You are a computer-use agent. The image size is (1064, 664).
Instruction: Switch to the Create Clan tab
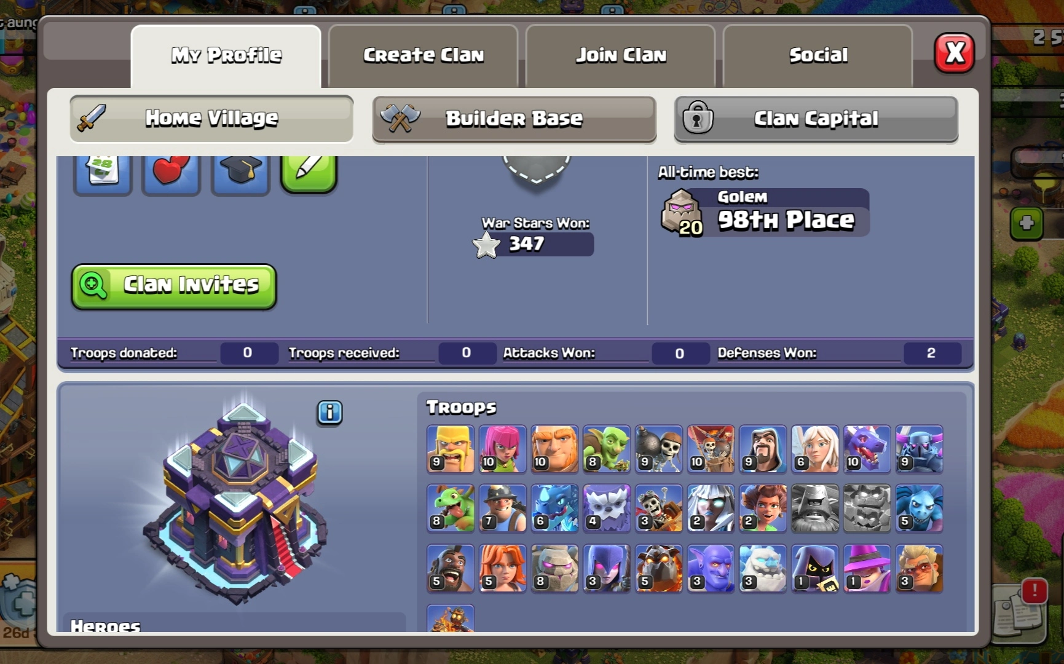pos(424,56)
